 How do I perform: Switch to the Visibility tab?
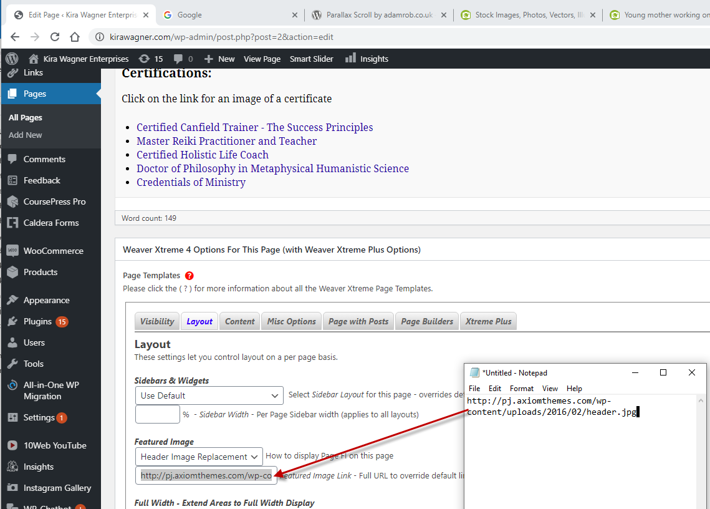click(157, 321)
